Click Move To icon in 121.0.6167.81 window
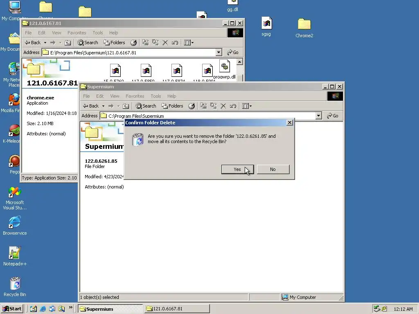 [x=146, y=43]
